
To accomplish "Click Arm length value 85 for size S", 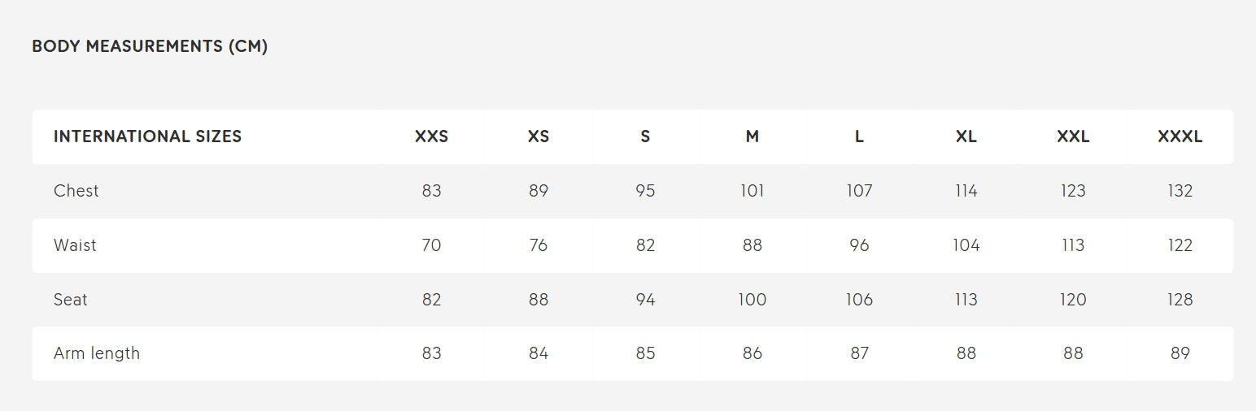I will 645,353.
